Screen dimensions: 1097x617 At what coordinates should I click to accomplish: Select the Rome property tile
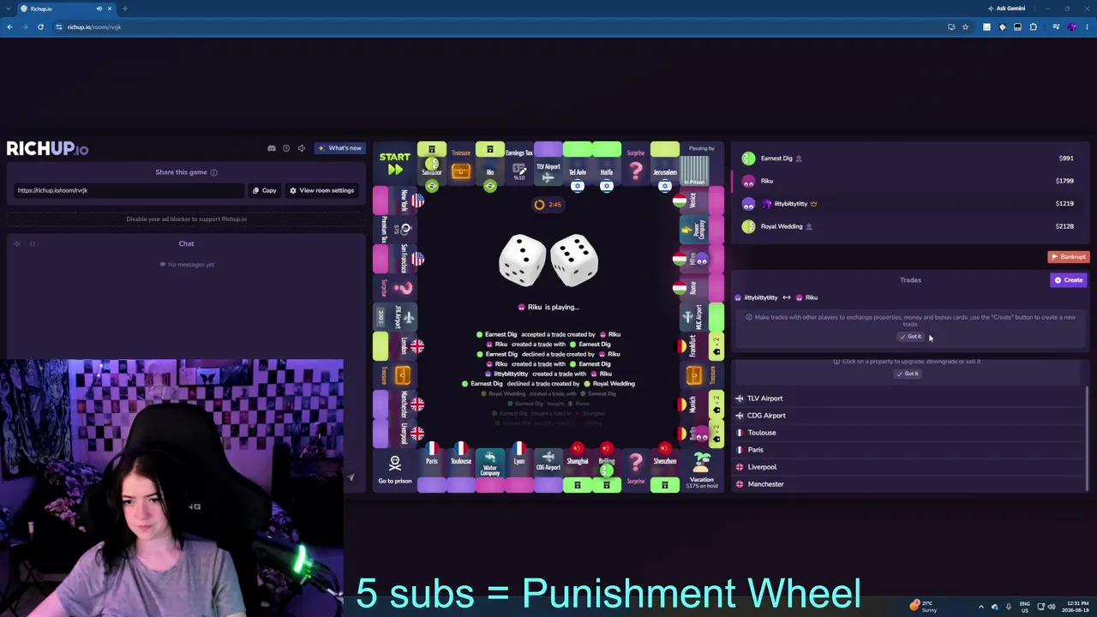tap(702, 288)
